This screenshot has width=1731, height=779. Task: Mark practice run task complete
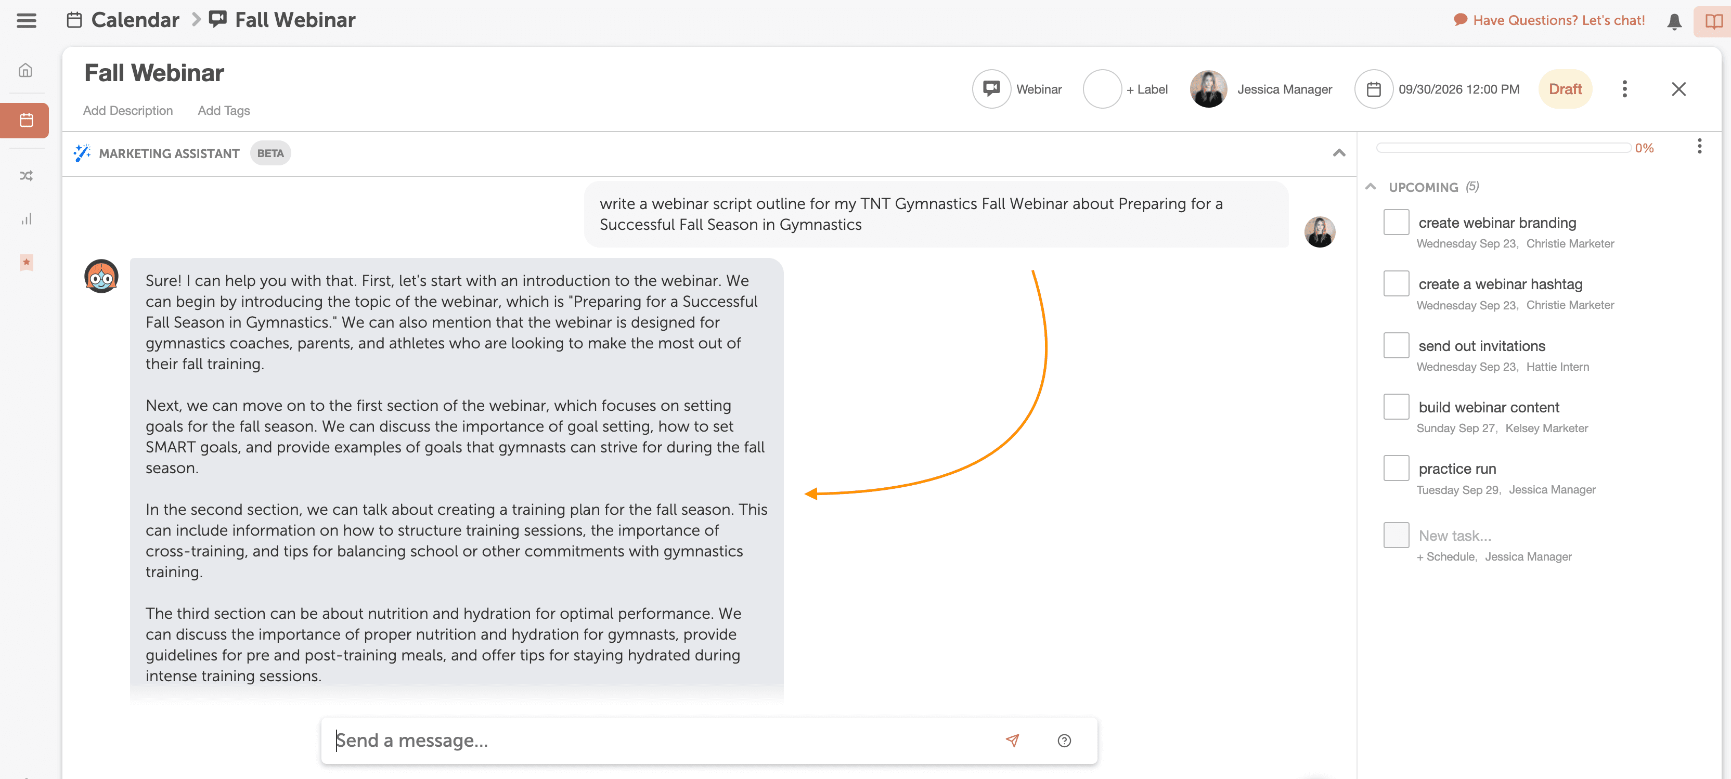[1396, 468]
